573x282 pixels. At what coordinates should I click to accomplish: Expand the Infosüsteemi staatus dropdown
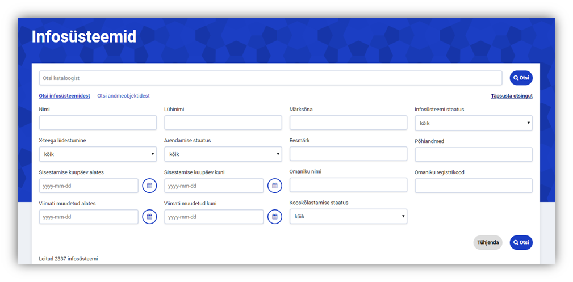[x=474, y=123]
